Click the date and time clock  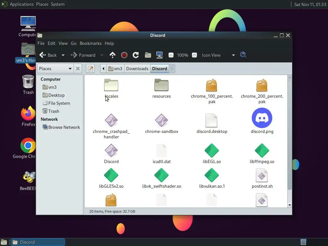(310, 4)
